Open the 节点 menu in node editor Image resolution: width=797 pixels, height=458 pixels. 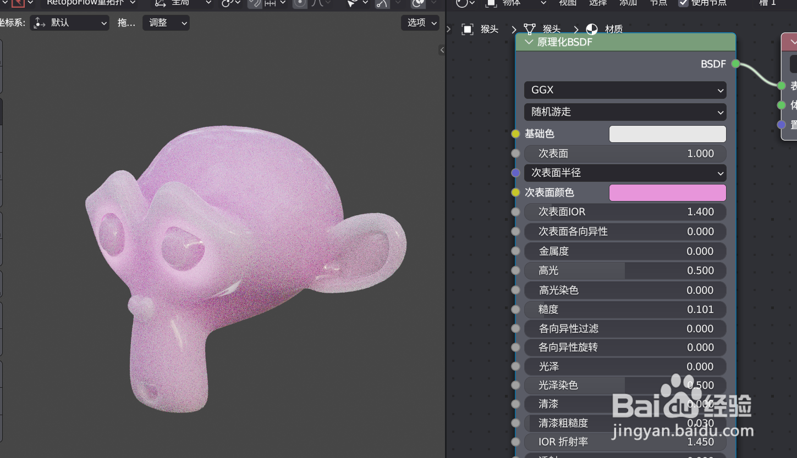pos(658,3)
